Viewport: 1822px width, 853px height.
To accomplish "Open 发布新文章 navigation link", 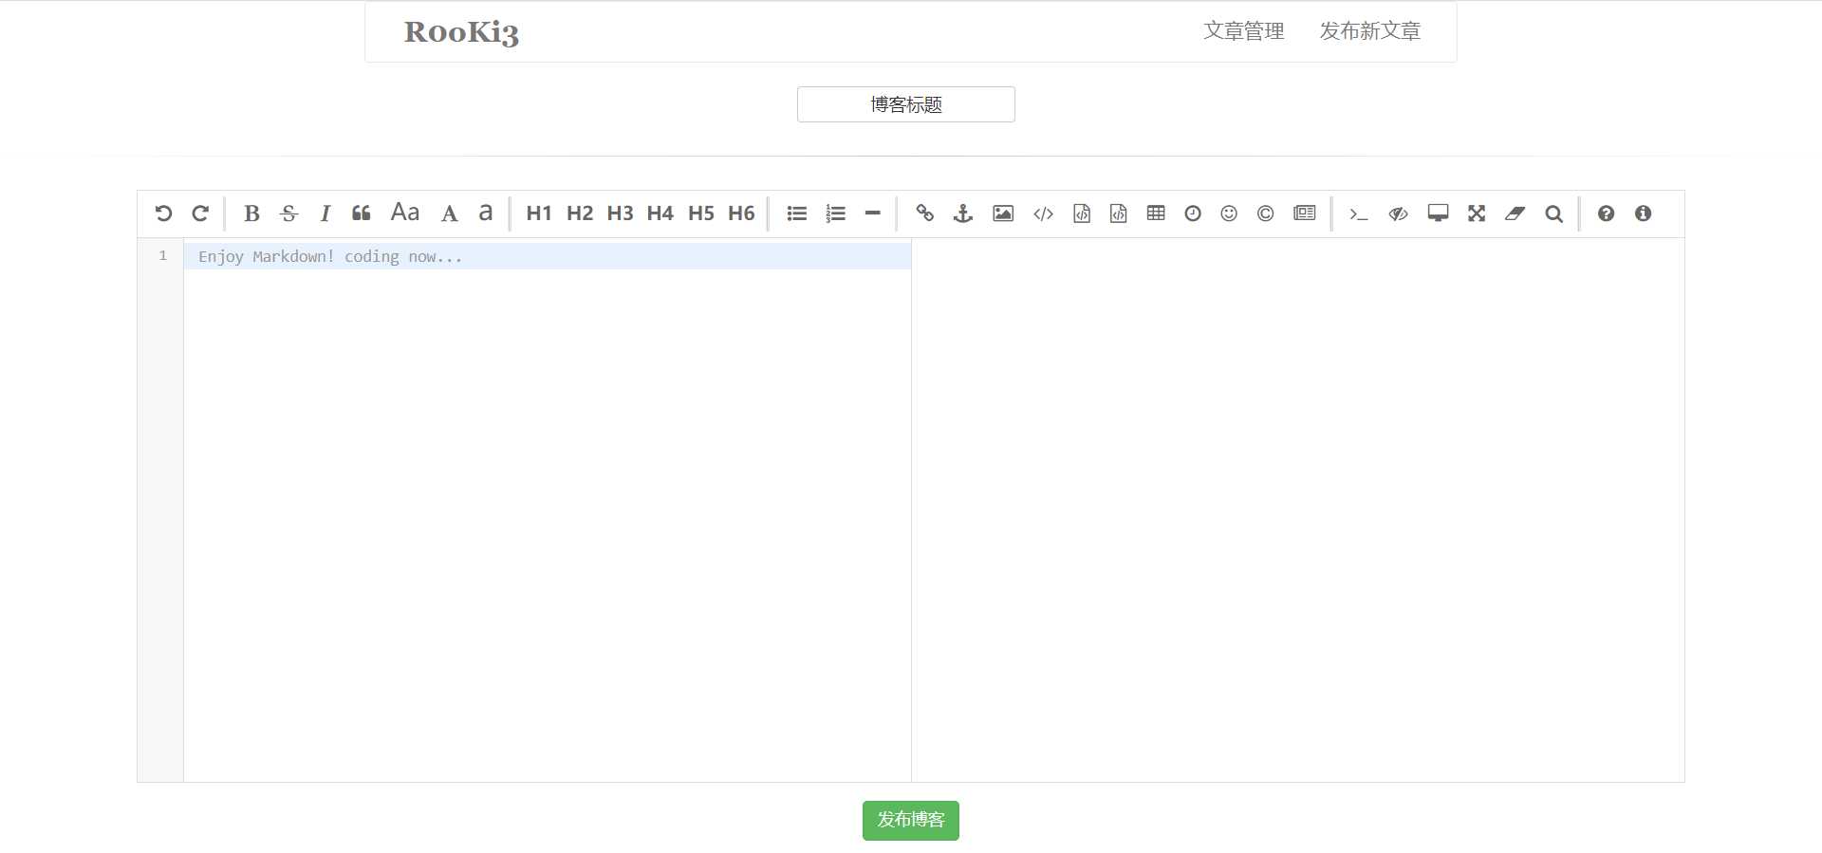I will (x=1369, y=31).
